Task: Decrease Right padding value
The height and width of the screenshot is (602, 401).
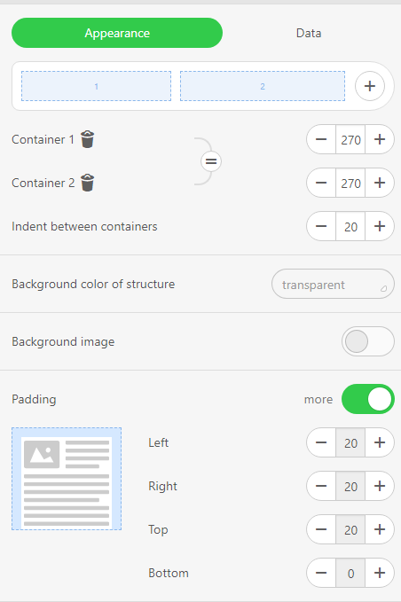Action: 321,486
